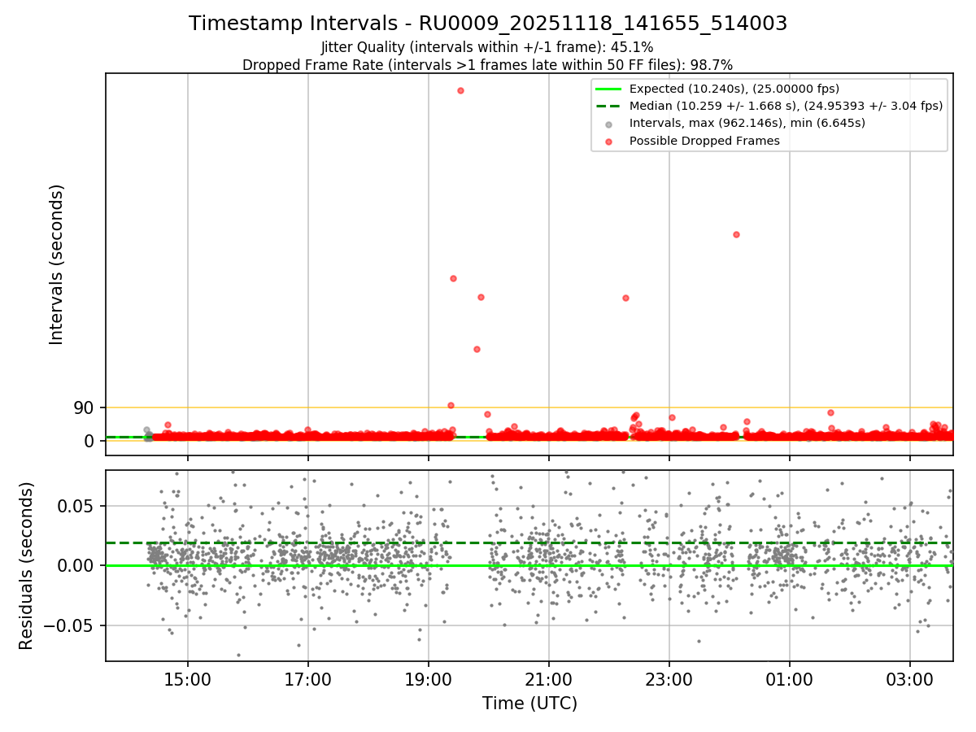Screen dimensions: 976x732
Task: Click the "Intervals (seconds)" y-axis label
Action: click(56, 264)
